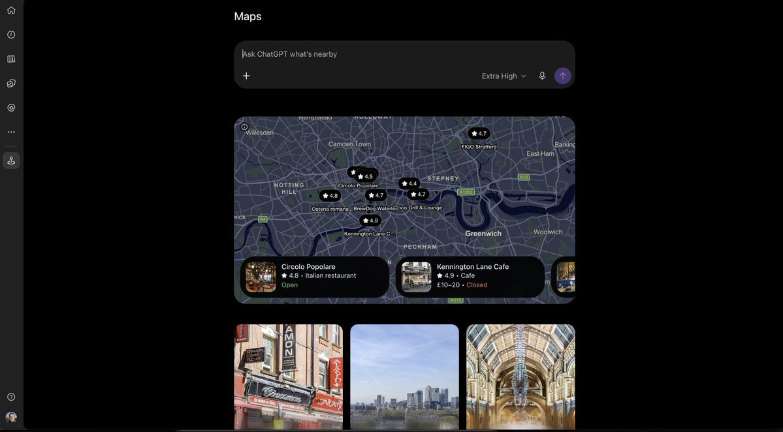Screen dimensions: 783x432
Task: Send message with purple arrow button
Action: [563, 76]
